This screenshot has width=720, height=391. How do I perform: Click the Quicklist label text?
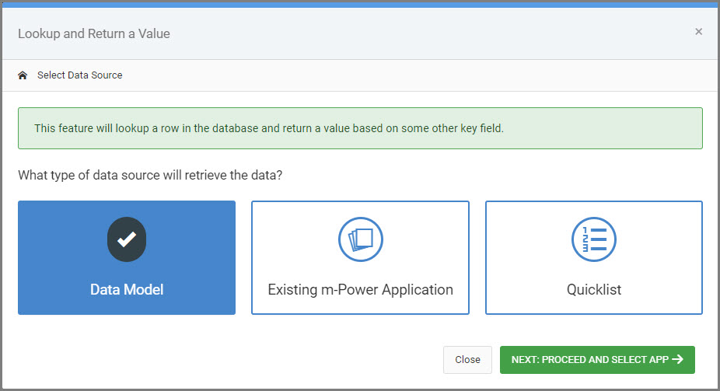pos(594,290)
